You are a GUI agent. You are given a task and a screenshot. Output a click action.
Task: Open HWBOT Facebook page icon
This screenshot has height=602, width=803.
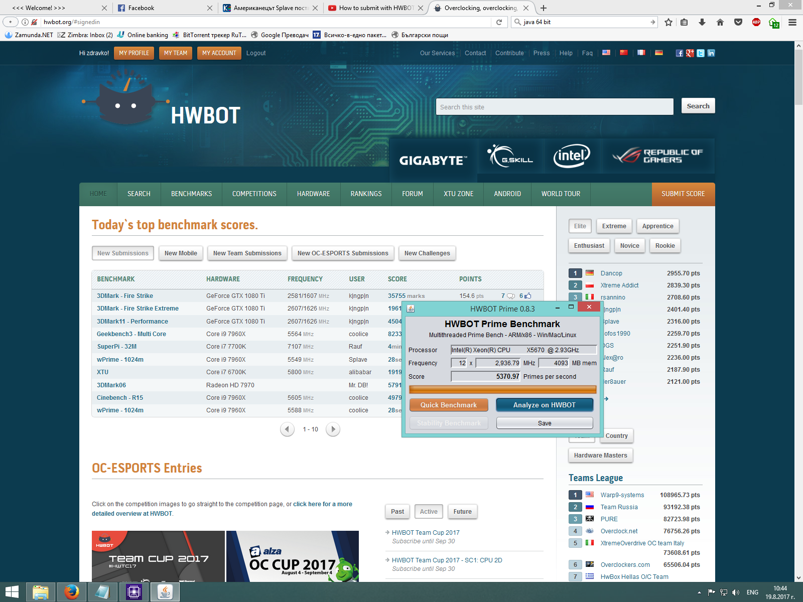tap(679, 53)
